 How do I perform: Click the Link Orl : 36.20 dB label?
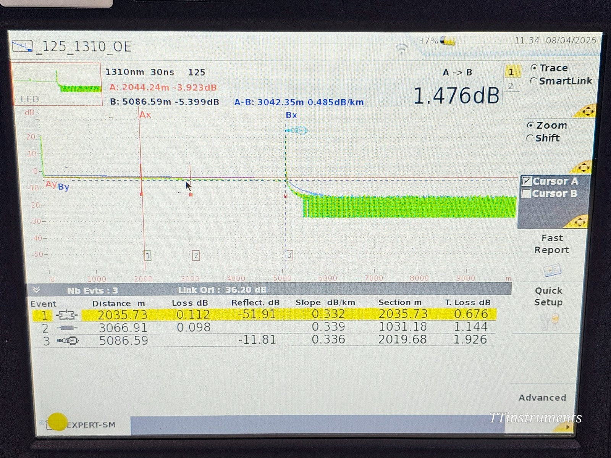(x=222, y=290)
